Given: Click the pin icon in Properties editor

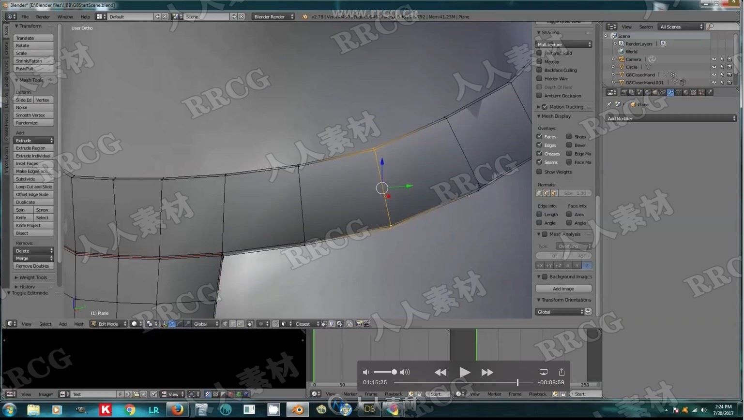Looking at the screenshot, I should click(x=609, y=104).
